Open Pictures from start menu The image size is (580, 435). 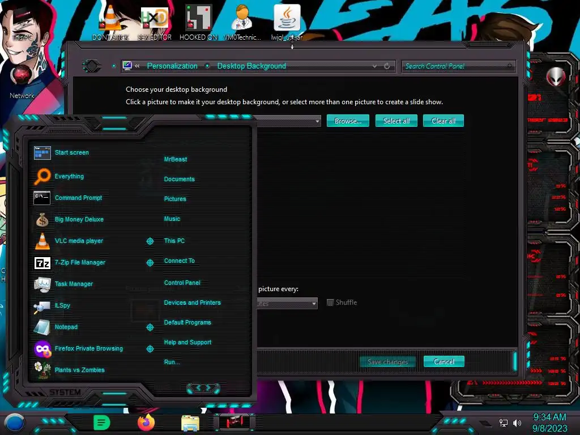click(x=175, y=199)
